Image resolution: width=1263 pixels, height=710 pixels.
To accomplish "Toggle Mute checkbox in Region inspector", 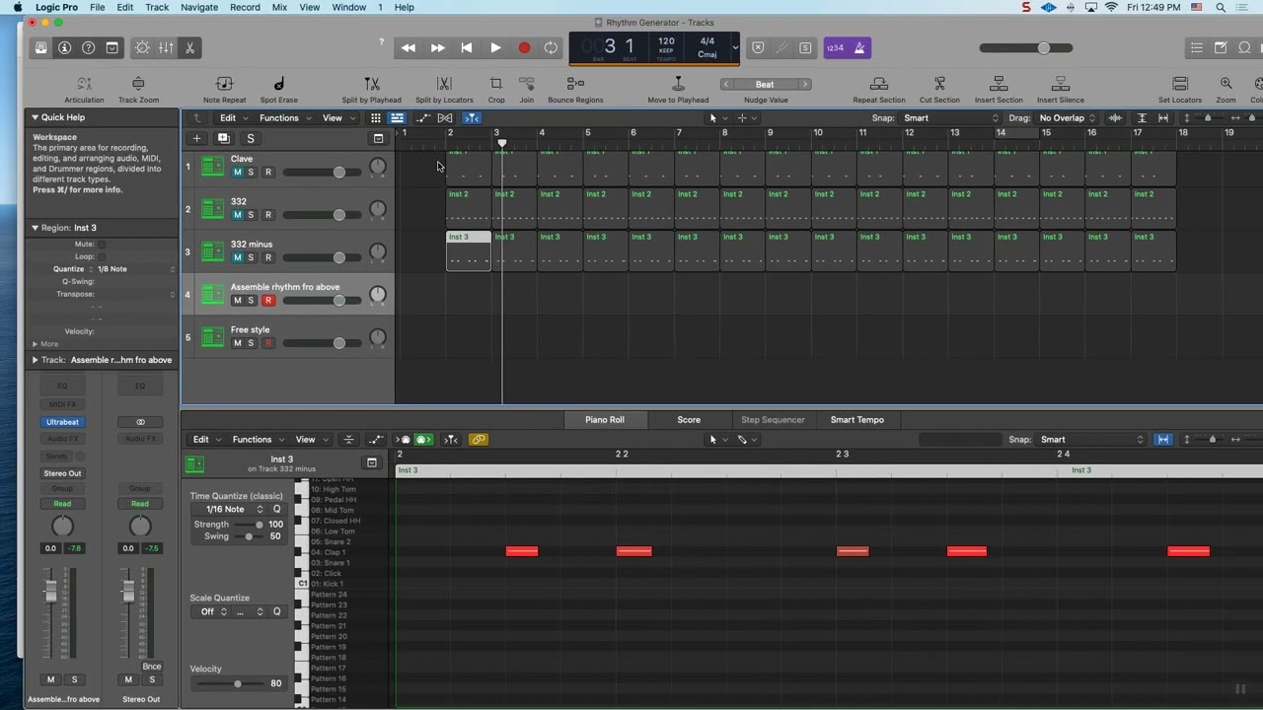I will [102, 244].
